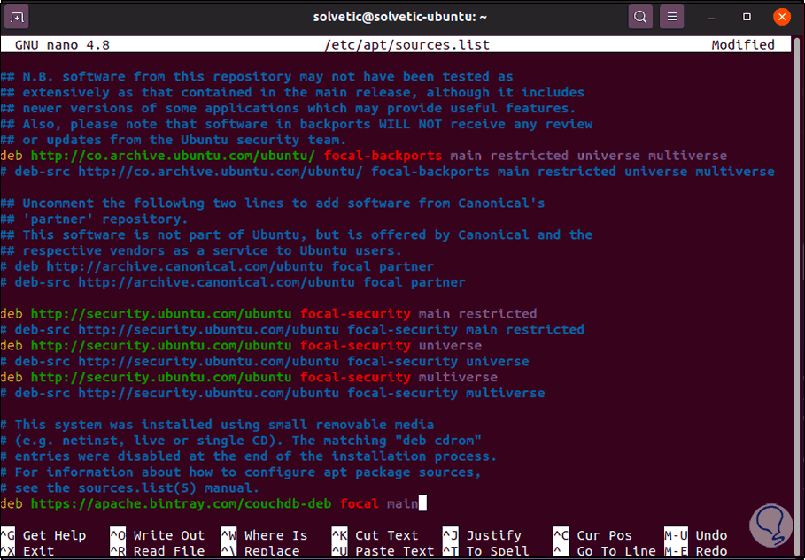Screen dimensions: 805x560
Task: Click the 'respective vendors as a service' line
Action: pos(201,250)
